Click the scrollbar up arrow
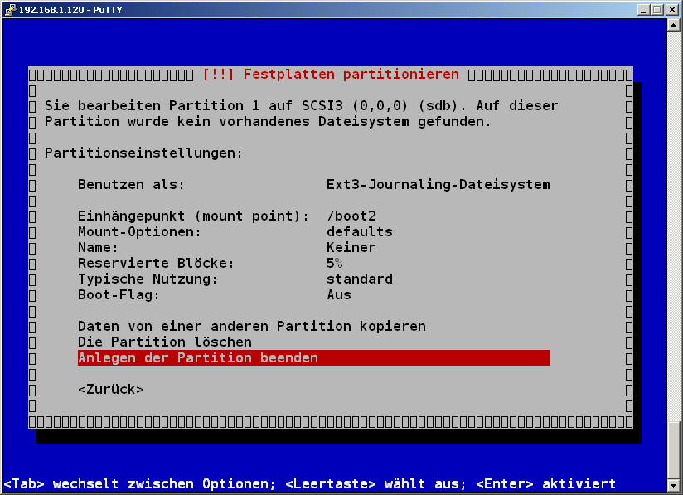Image resolution: width=683 pixels, height=495 pixels. tap(673, 25)
